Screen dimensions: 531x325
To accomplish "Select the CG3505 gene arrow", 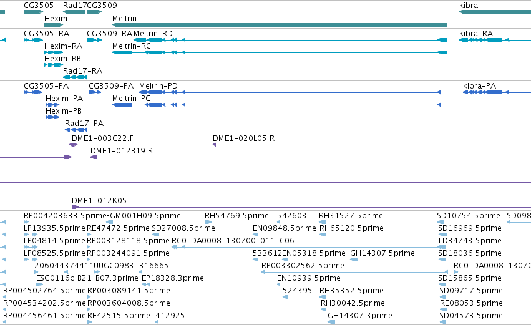I will point(34,12).
